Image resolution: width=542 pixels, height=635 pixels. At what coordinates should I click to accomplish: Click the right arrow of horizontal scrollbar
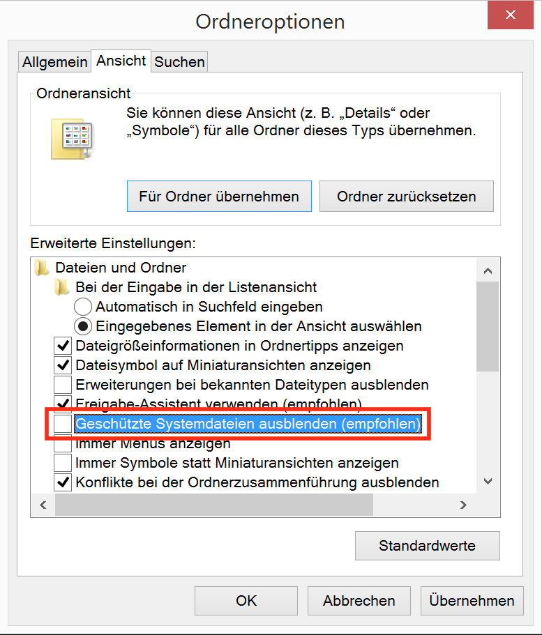point(462,505)
